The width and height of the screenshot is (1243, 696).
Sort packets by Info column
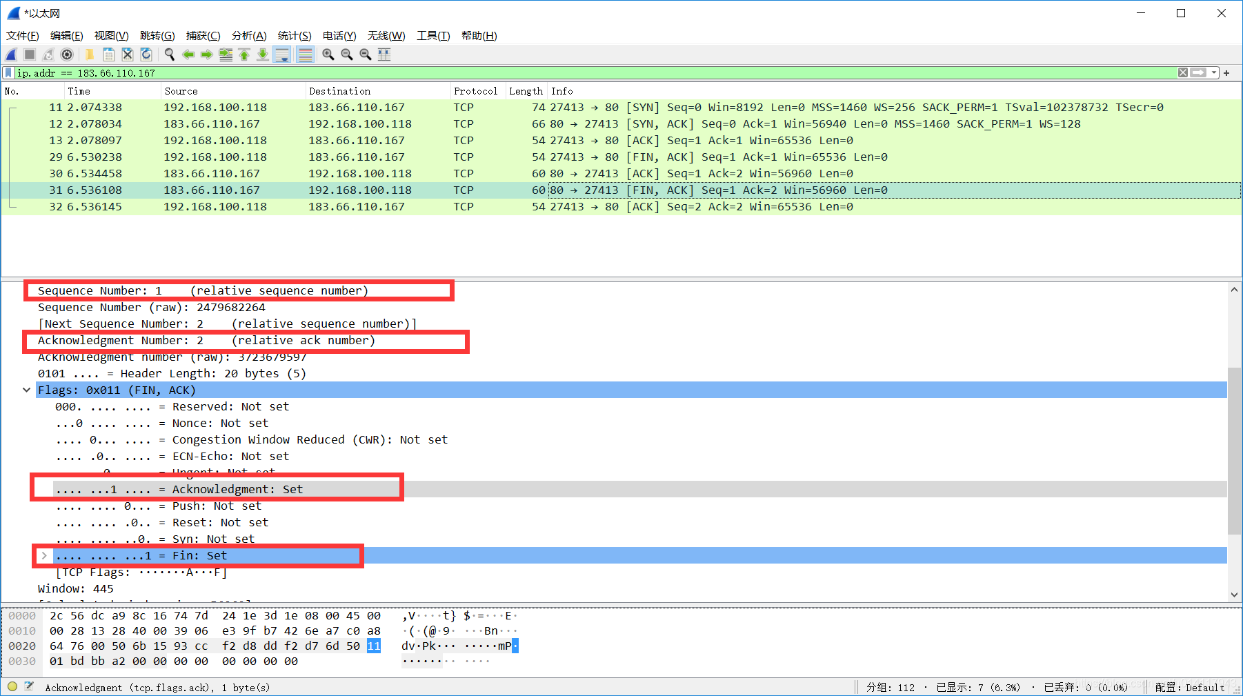(894, 91)
